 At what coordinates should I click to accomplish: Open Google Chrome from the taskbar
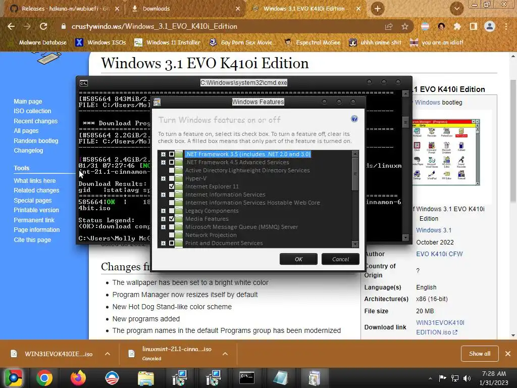(44, 378)
